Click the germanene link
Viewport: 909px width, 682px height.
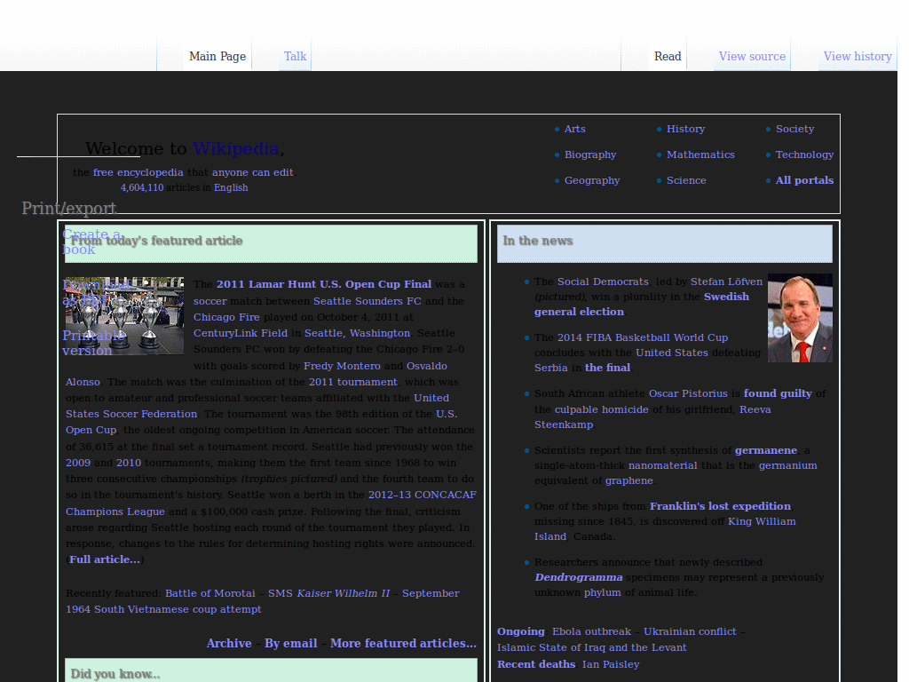coord(766,450)
